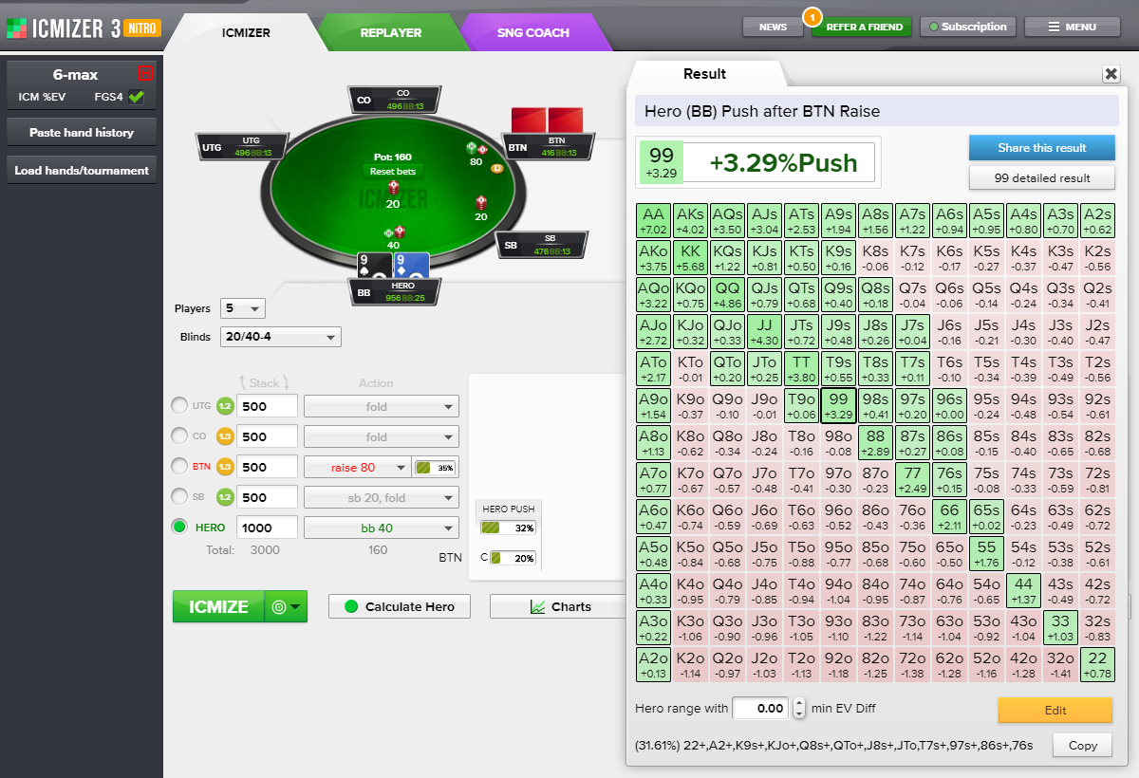Select the HERO radio button

tap(179, 528)
